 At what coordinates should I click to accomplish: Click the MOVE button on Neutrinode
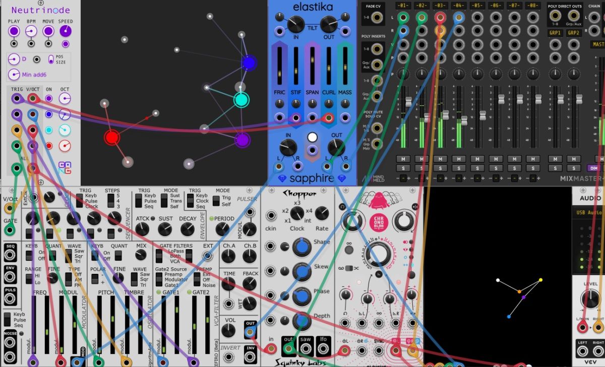click(x=48, y=31)
